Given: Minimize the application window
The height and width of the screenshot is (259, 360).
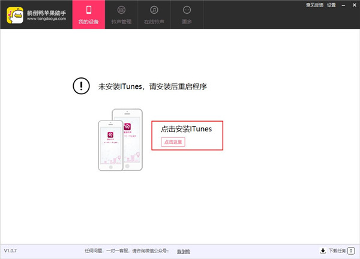Looking at the screenshot, I should (344, 5).
